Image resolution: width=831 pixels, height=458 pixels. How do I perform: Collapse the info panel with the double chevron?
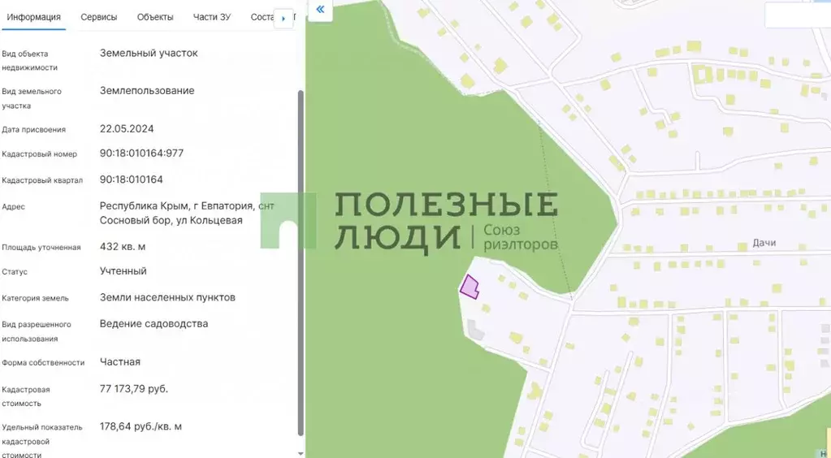pyautogui.click(x=320, y=10)
